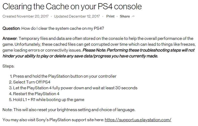This screenshot has width=198, height=126.
Task: Click the Please Note italic bold text
Action: tap(98, 53)
